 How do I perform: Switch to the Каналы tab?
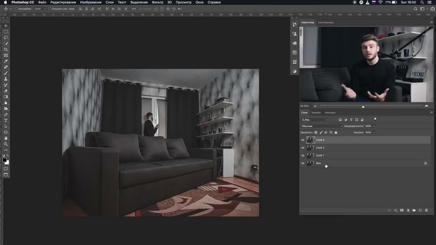[x=316, y=112]
